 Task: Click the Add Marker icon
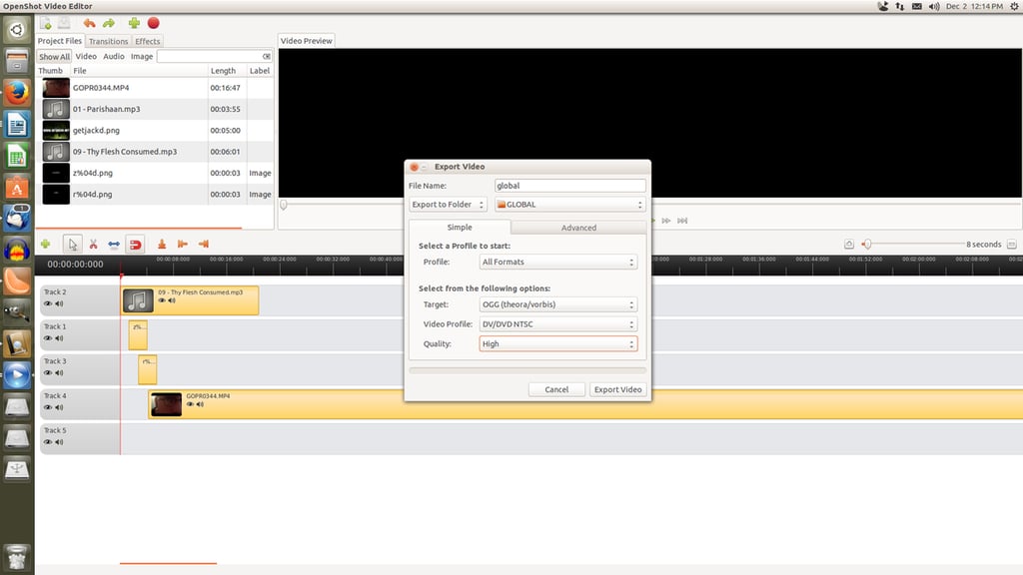click(162, 244)
